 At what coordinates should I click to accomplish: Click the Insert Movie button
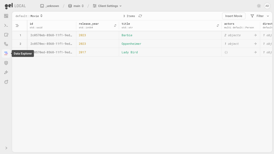[x=234, y=16]
